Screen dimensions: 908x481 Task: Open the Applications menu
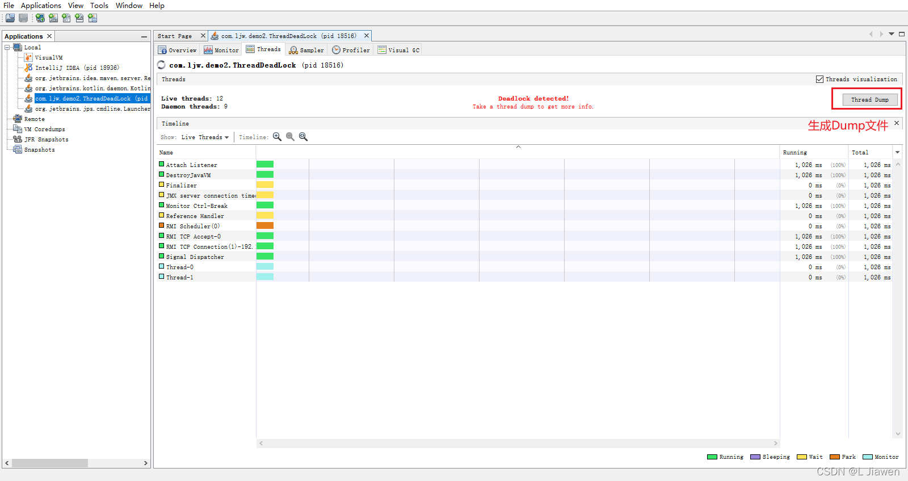coord(41,6)
